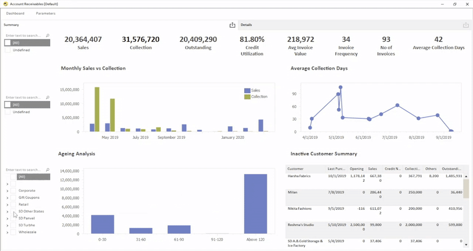Click the scroll-up arrow of the Inactive Customer table
Screen dimensions: 473x251
466,176
